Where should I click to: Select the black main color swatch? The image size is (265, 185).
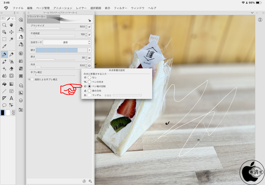tap(3, 112)
